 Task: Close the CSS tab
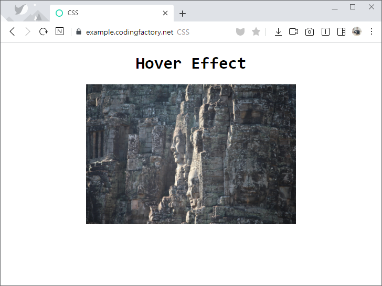(165, 13)
